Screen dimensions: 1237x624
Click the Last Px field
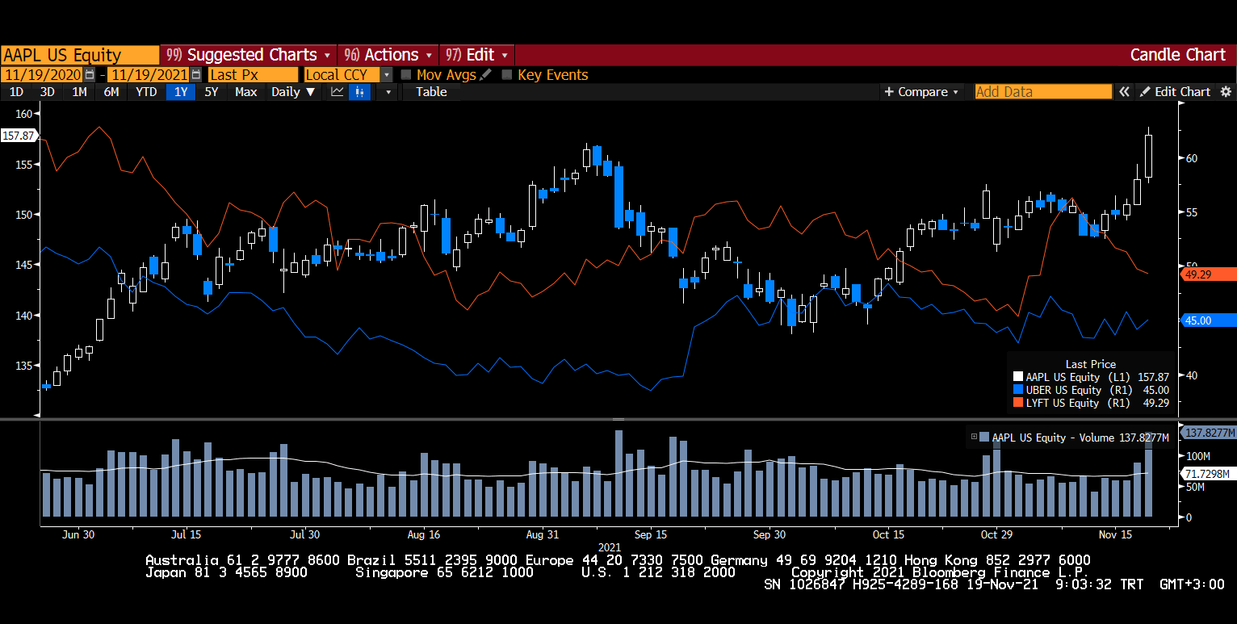click(253, 74)
